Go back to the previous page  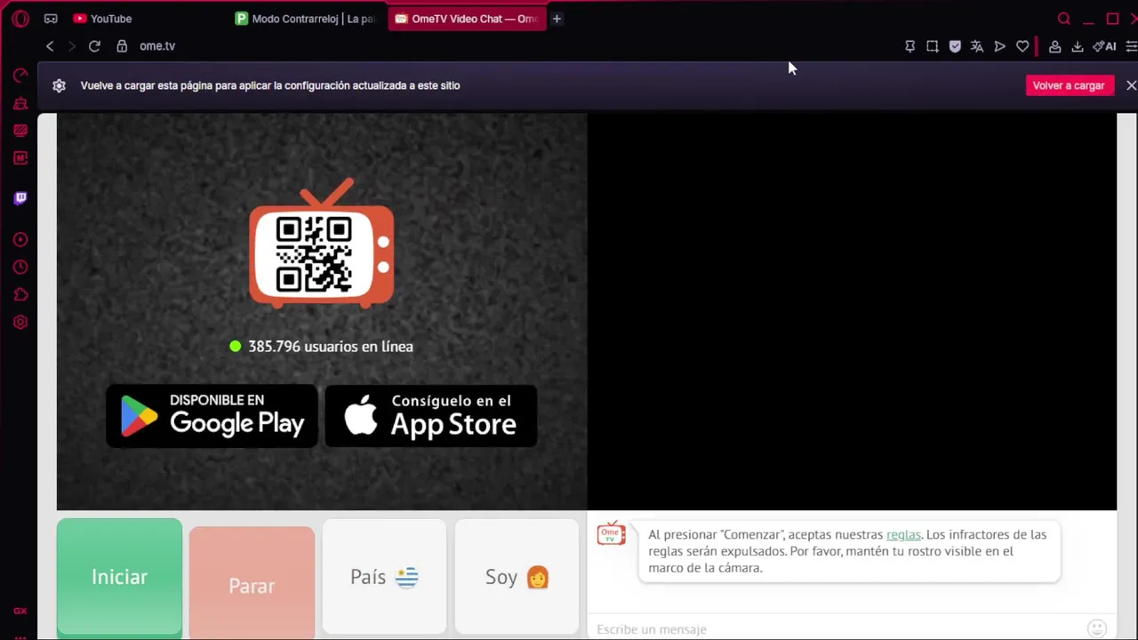pyautogui.click(x=50, y=46)
